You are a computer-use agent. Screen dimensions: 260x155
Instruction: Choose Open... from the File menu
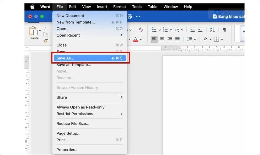coord(90,29)
